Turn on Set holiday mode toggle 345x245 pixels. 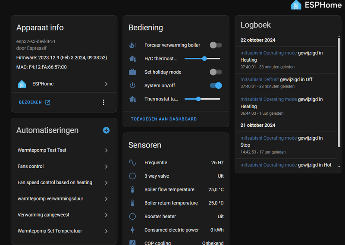(216, 72)
